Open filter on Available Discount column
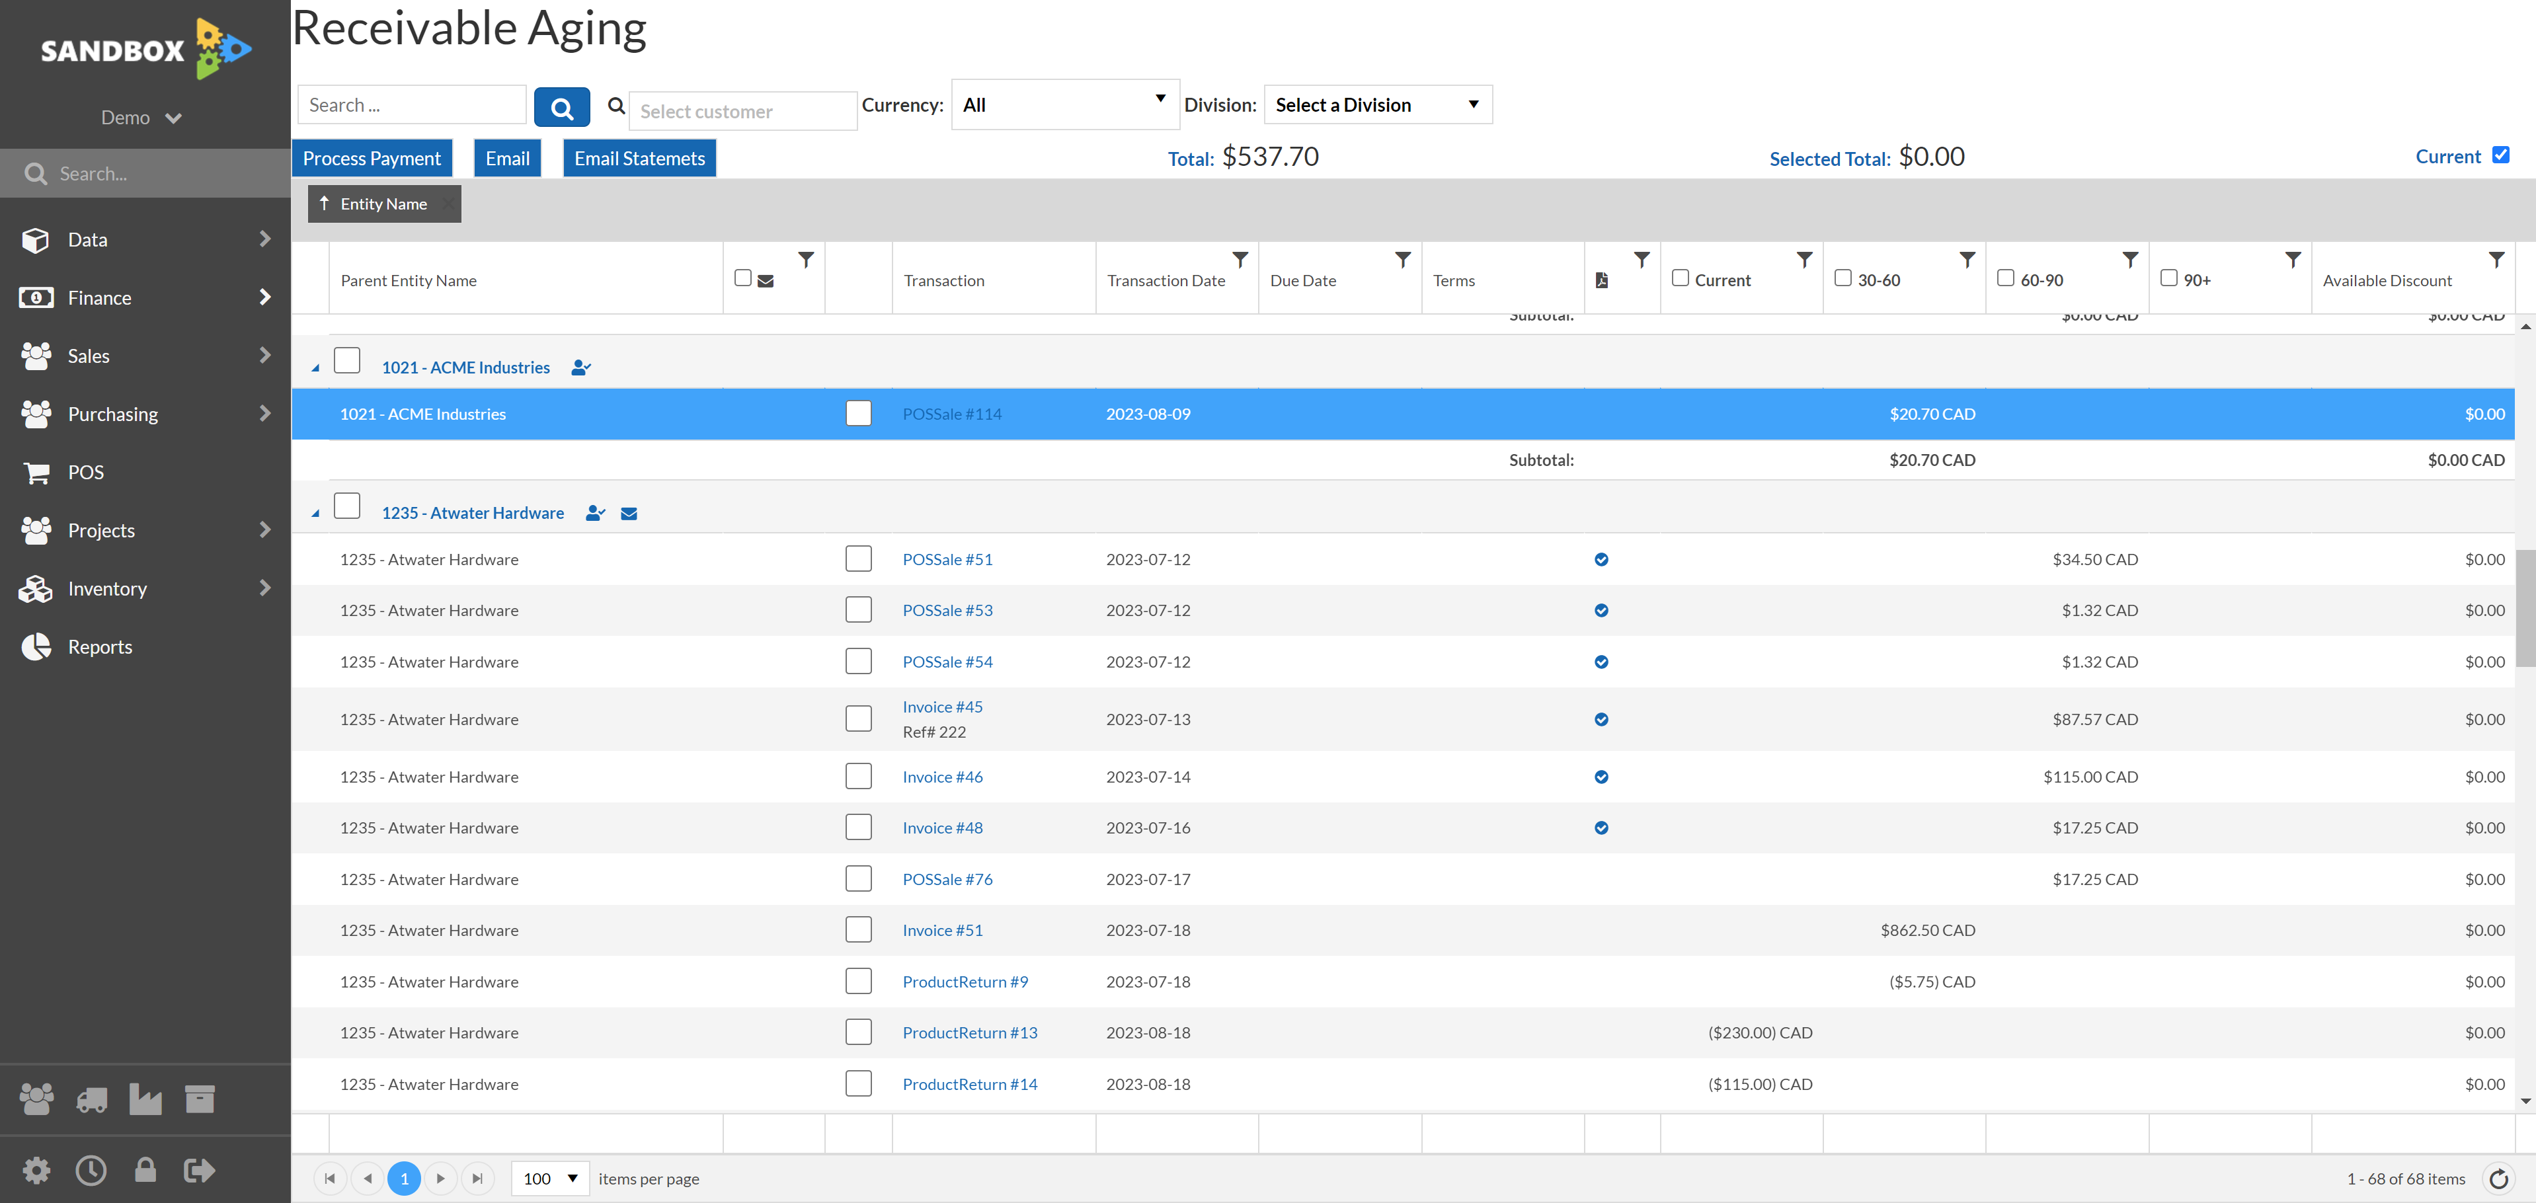The image size is (2536, 1203). (2496, 260)
